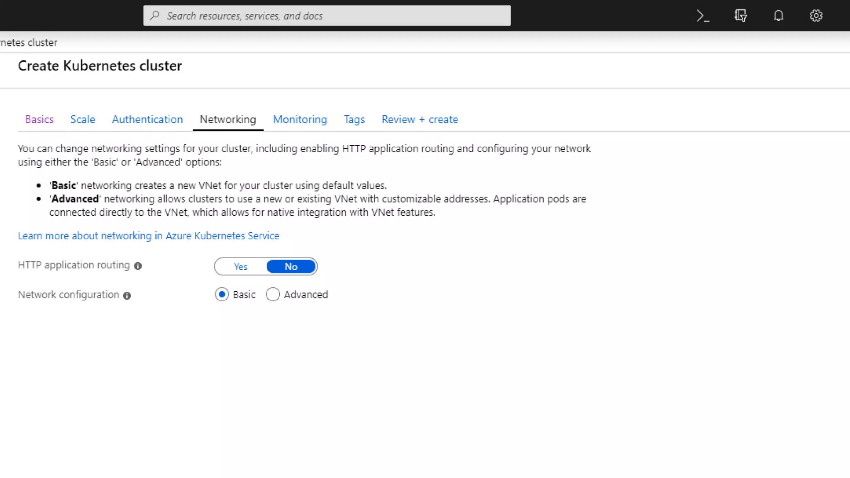Switch to the Basics tab
Viewport: 850px width, 478px height.
39,119
